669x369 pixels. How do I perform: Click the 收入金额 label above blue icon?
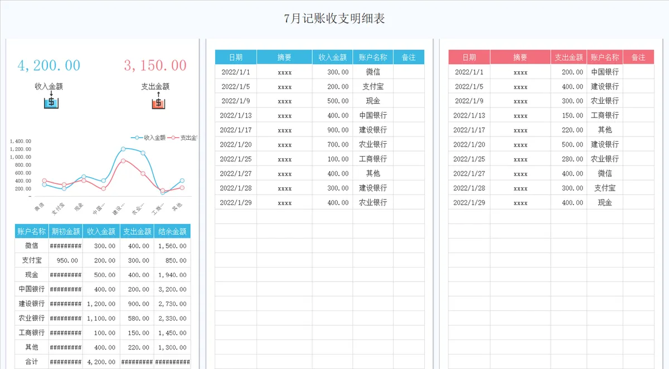pyautogui.click(x=49, y=86)
